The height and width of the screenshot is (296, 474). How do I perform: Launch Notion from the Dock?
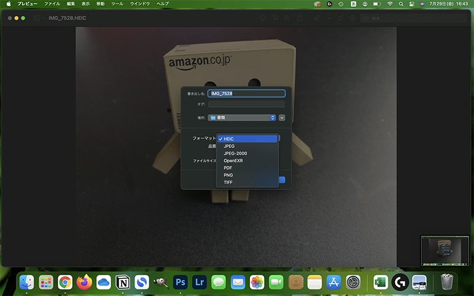123,282
